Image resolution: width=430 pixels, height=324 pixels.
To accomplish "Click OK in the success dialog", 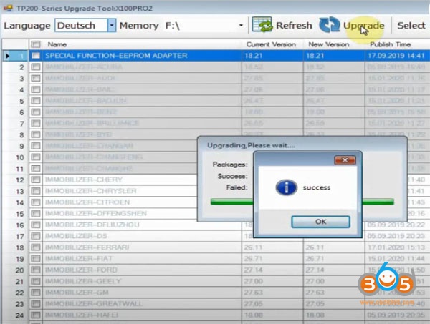I will tap(320, 222).
